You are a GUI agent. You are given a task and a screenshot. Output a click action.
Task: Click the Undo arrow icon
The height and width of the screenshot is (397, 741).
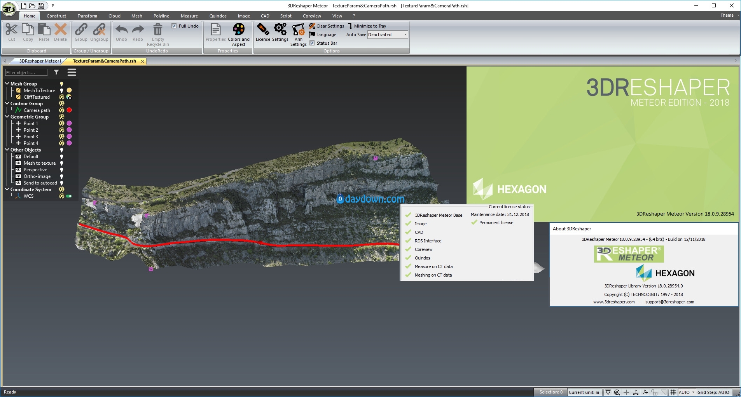point(121,30)
